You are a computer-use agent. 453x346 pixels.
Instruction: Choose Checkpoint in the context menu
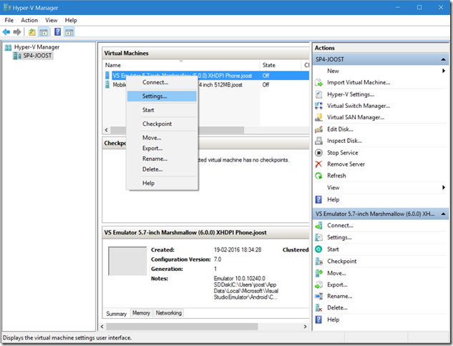[x=162, y=124]
